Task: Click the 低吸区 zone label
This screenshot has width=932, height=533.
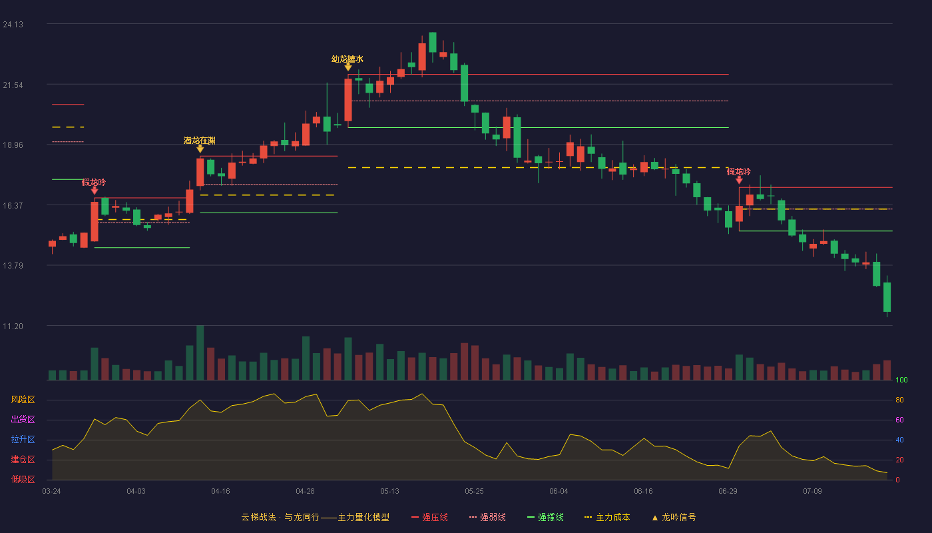Action: pyautogui.click(x=23, y=479)
